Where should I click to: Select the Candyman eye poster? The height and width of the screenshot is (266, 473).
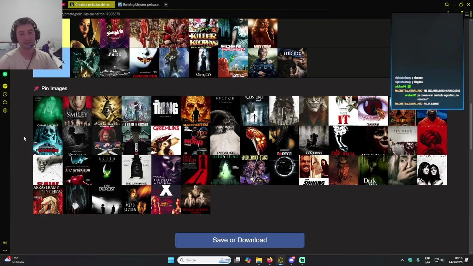pos(373,110)
